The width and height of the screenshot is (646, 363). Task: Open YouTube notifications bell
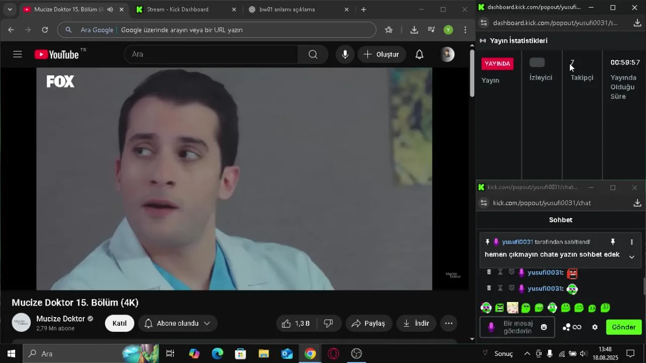[419, 54]
